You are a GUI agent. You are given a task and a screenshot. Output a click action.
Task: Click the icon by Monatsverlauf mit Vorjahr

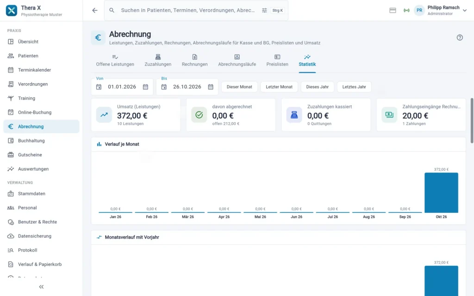pyautogui.click(x=99, y=237)
